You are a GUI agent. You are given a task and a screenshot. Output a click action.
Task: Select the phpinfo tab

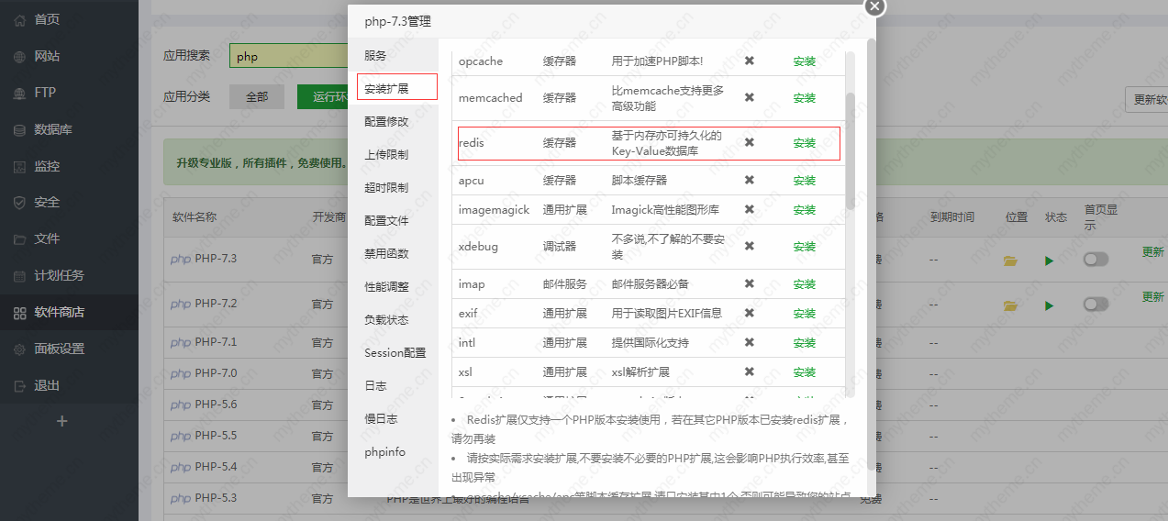point(384,451)
